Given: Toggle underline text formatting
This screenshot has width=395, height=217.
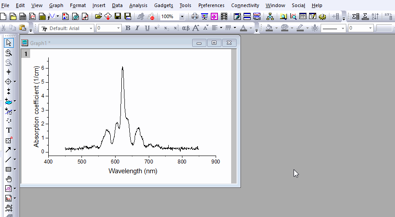Looking at the screenshot, I should (147, 28).
